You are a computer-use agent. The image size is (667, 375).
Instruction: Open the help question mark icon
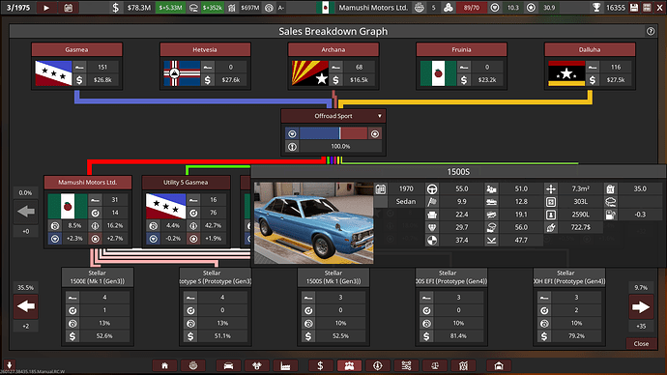651,31
